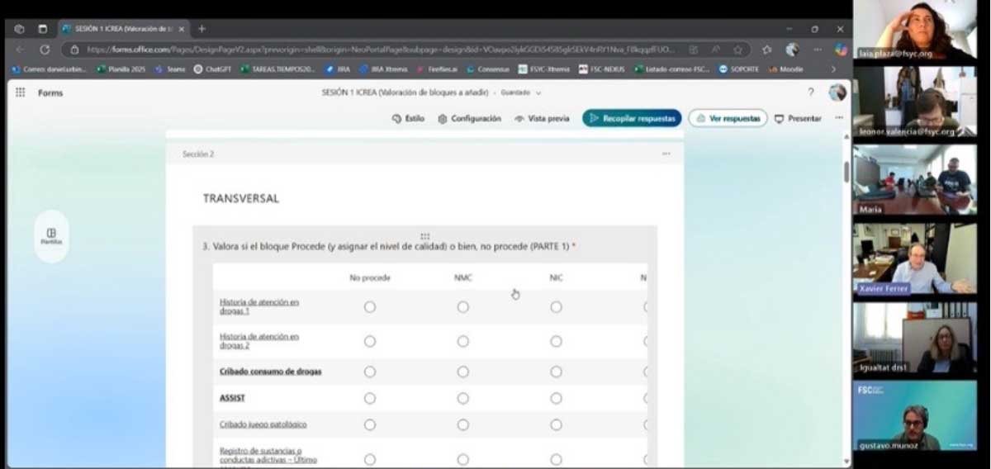
Task: Click the Cribado juego patológico row label
Action: (263, 424)
